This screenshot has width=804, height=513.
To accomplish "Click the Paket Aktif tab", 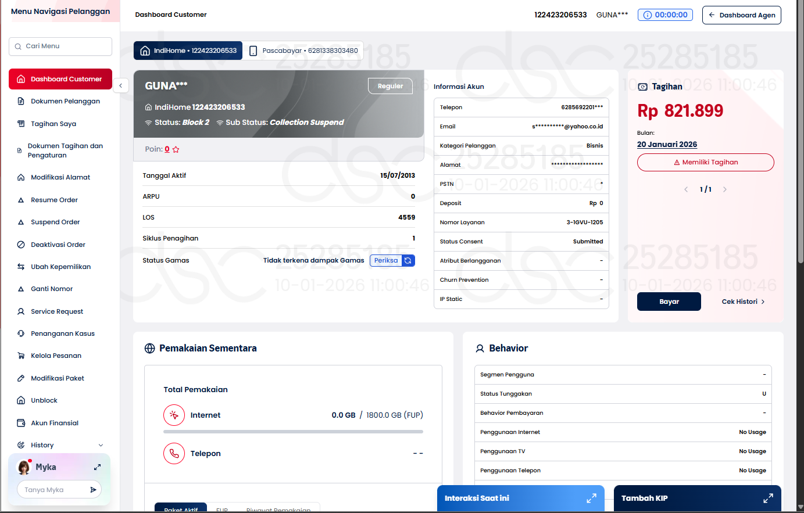I will pos(181,508).
